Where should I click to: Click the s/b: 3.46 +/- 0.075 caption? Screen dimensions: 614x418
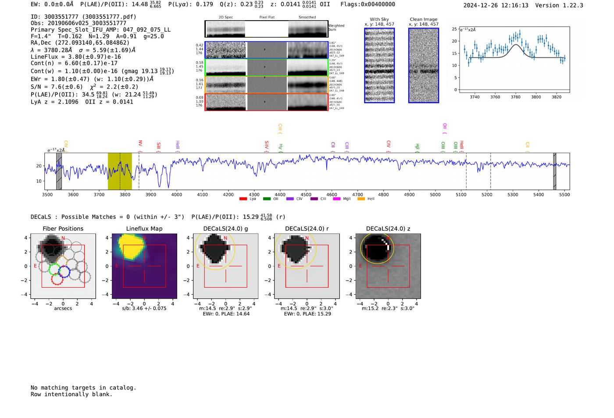[x=144, y=308]
